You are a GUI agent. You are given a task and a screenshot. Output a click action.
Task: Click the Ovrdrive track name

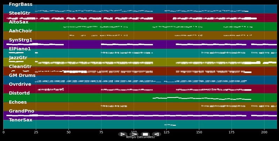pyautogui.click(x=20, y=84)
